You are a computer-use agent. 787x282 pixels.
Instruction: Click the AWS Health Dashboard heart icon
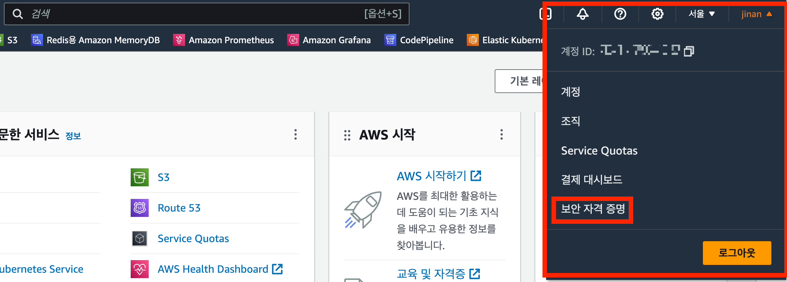click(140, 269)
